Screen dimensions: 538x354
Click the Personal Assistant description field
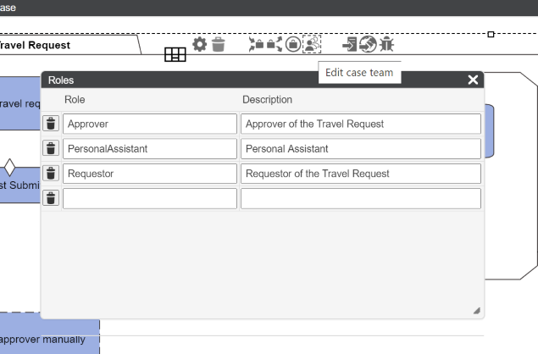[361, 148]
